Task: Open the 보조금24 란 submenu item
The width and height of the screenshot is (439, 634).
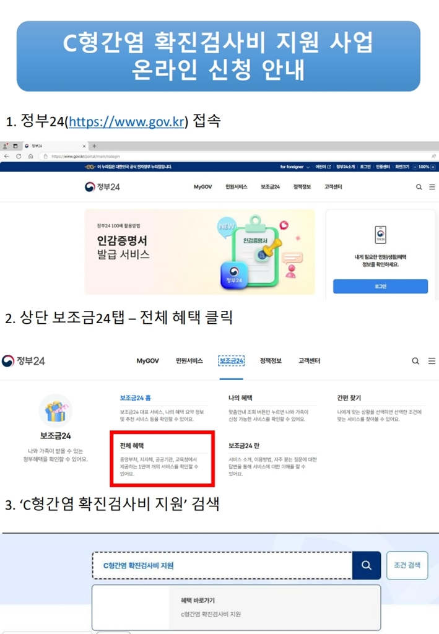Action: 244,446
